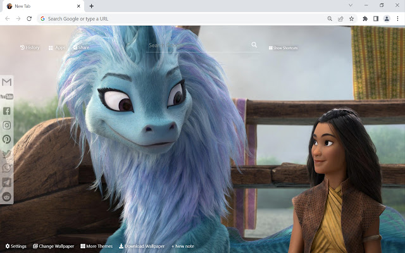Select the New Tab tab

(44, 6)
